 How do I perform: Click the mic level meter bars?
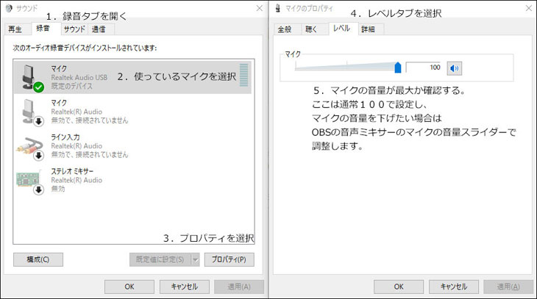coord(243,76)
